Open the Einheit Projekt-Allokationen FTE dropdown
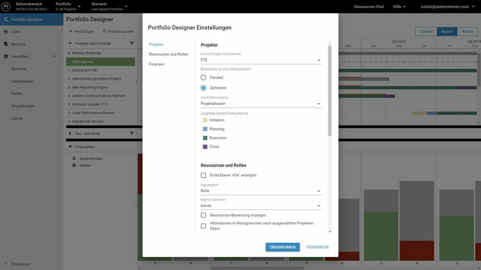The width and height of the screenshot is (481, 270). [x=261, y=61]
